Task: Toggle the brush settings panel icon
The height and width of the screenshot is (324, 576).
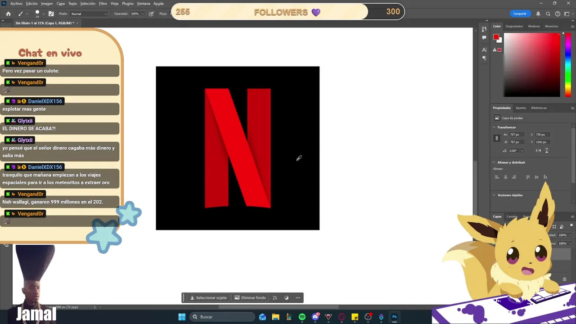Action: [x=51, y=14]
